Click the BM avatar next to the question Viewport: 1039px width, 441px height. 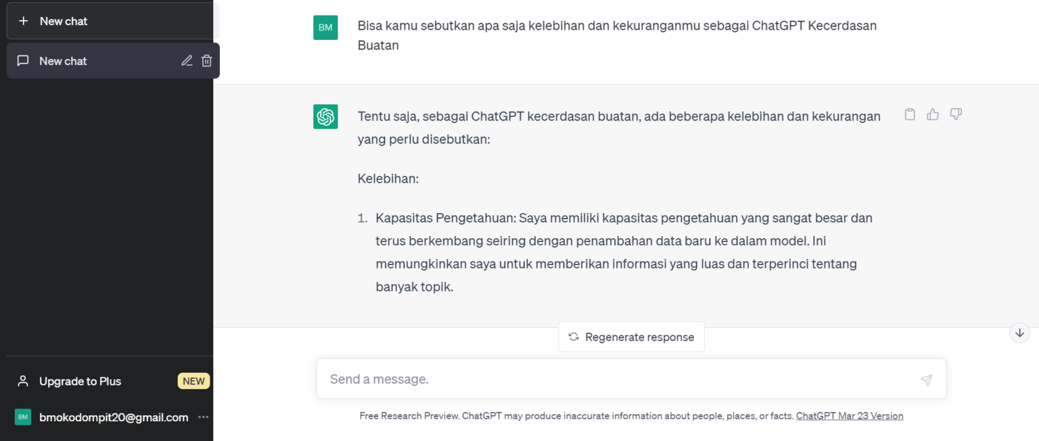click(x=325, y=28)
